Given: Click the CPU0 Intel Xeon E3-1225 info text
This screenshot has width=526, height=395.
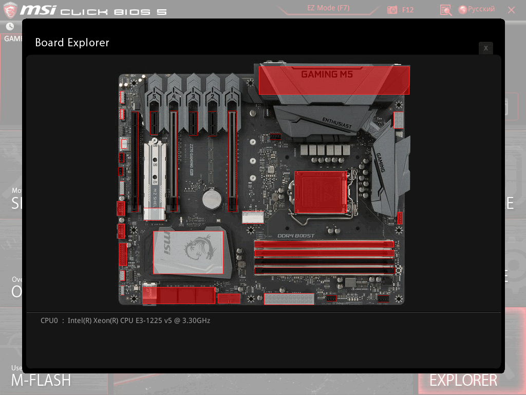Looking at the screenshot, I should pos(125,320).
